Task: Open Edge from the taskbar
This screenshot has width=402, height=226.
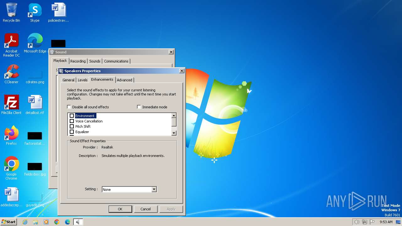Action: (68, 222)
